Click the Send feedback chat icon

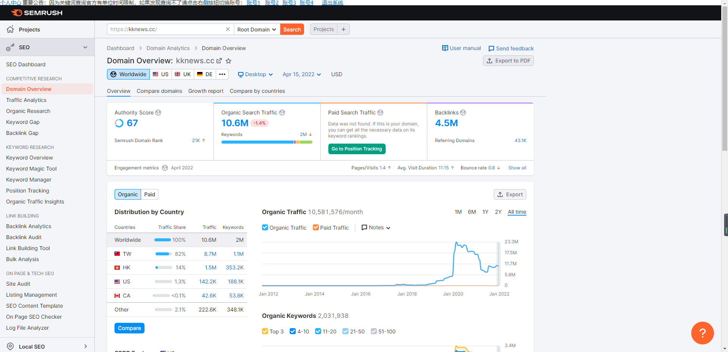tap(491, 48)
